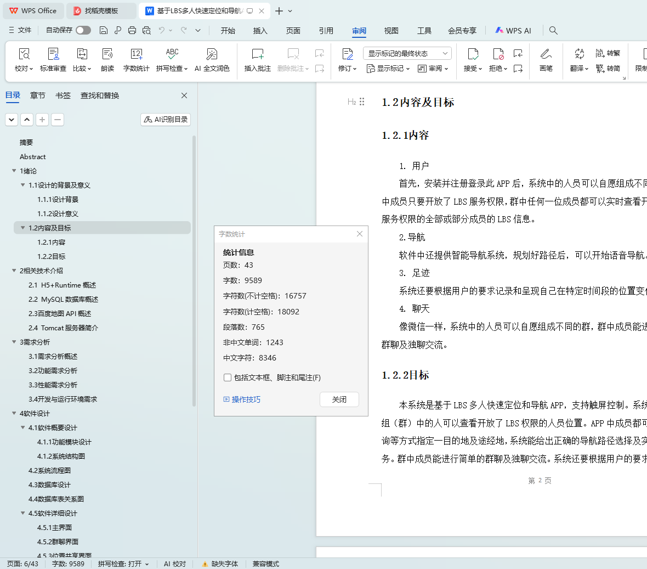Open the 书签 (Bookmarks) panel tab

pos(63,95)
